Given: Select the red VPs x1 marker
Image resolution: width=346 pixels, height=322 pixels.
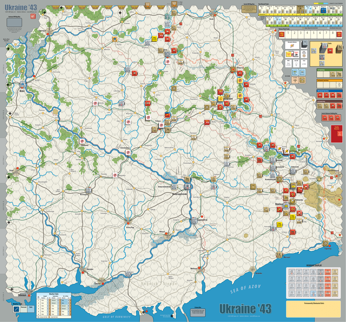Looking at the screenshot, I should coord(339,34).
